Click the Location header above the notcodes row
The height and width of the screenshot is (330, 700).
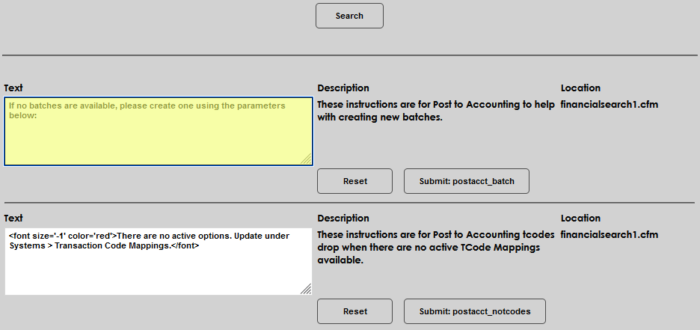(581, 218)
